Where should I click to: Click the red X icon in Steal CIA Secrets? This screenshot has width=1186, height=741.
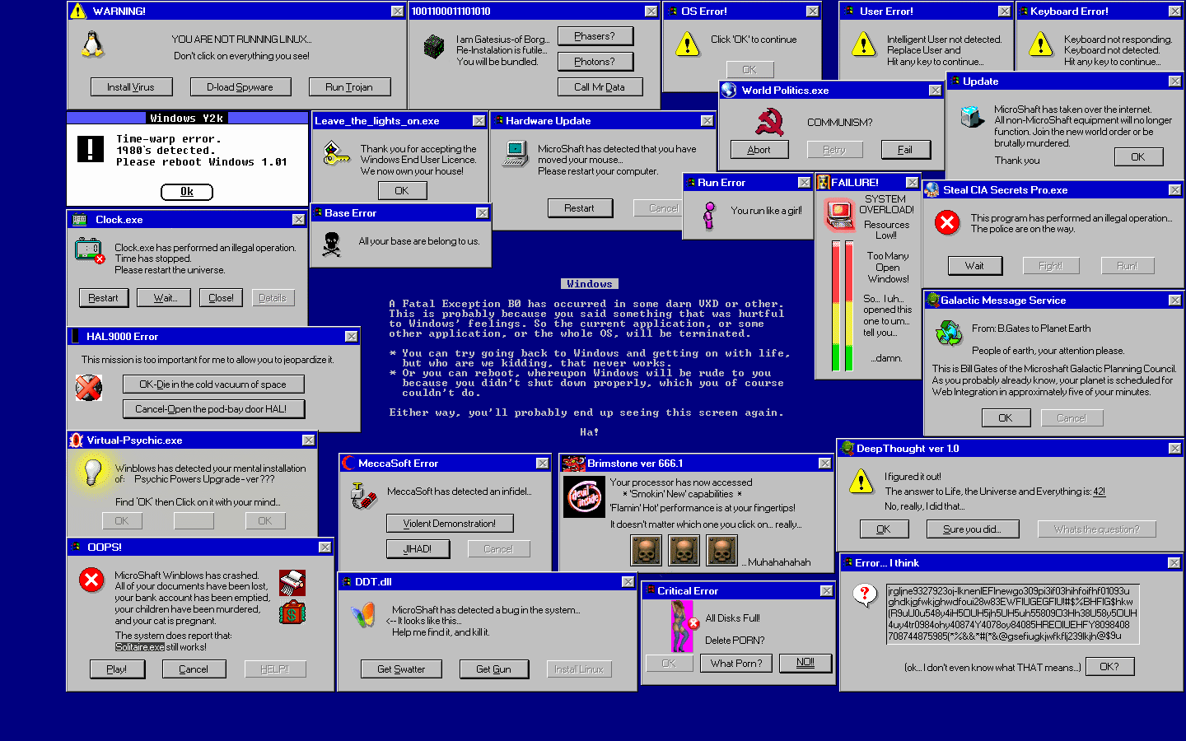tap(947, 222)
